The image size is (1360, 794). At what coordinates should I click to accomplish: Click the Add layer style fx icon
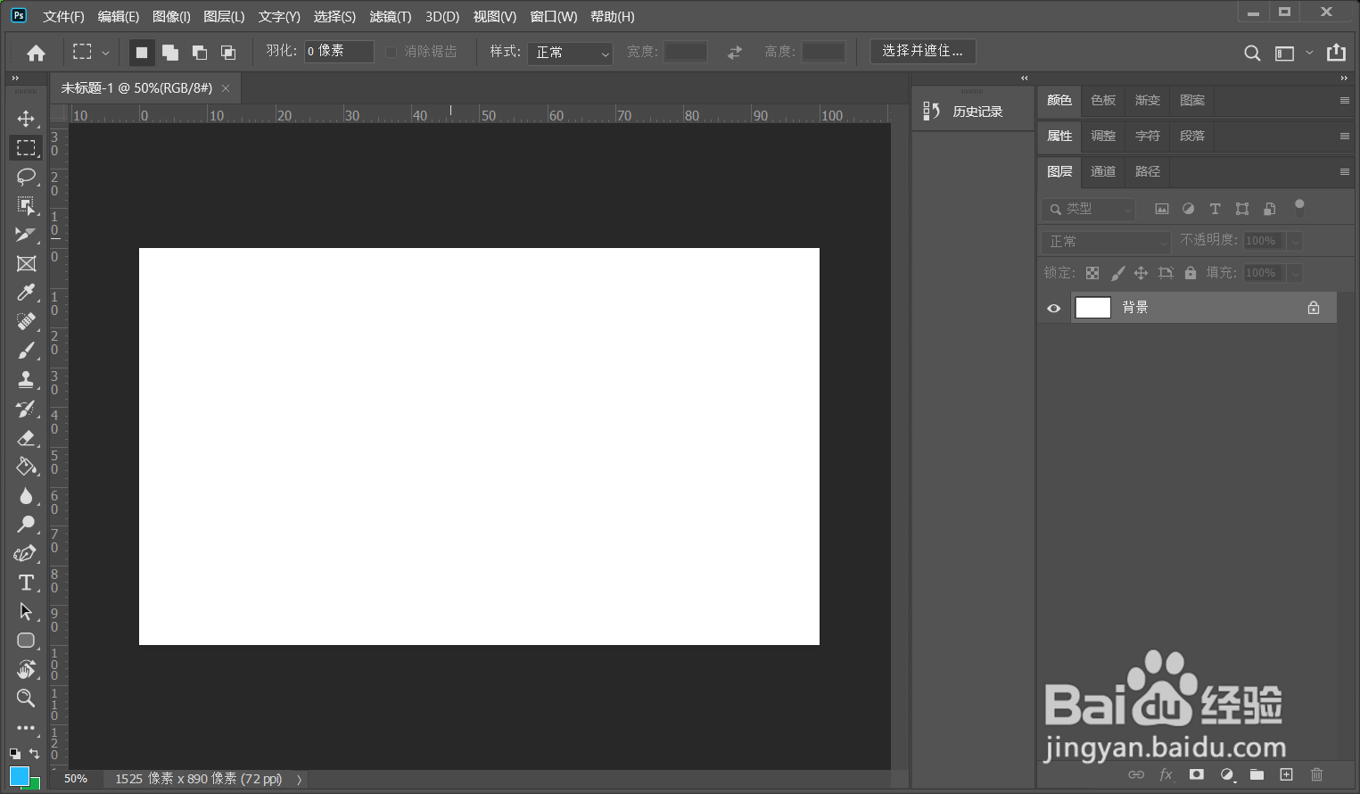[1166, 774]
